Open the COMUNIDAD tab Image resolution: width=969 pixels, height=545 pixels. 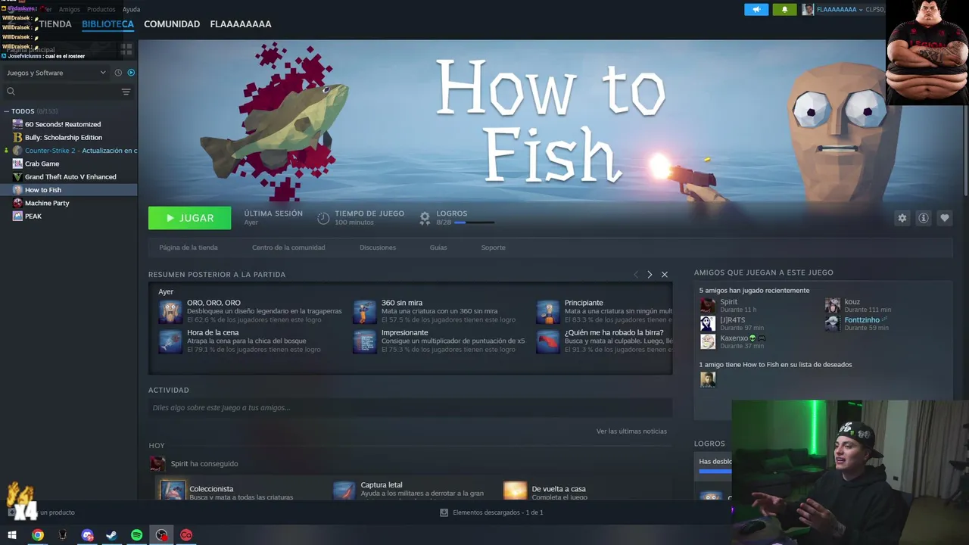[172, 24]
